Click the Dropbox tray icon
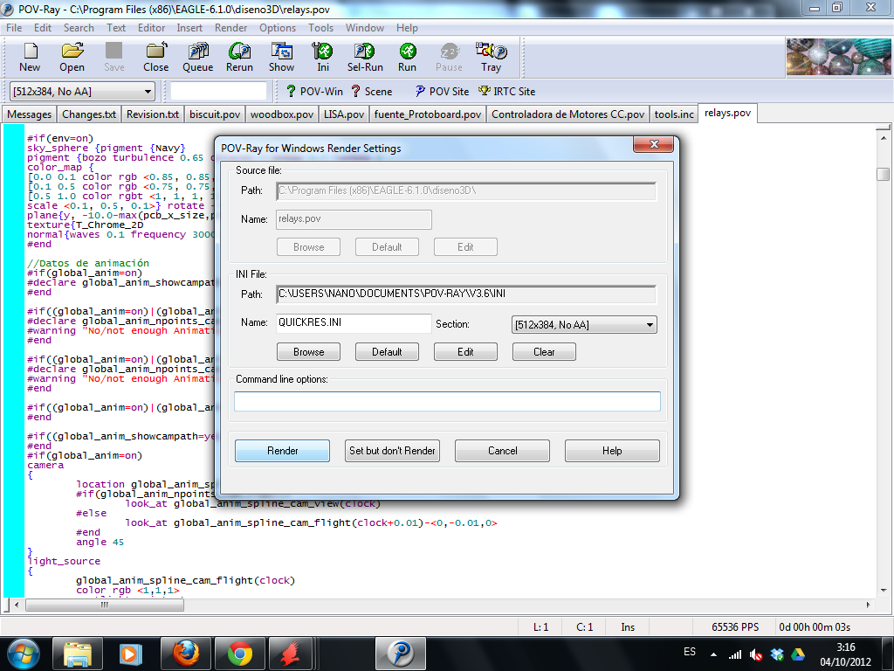 click(777, 654)
